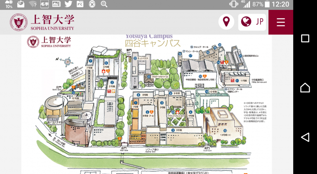
Task: Tap the battery 87% indicator
Action: click(261, 4)
